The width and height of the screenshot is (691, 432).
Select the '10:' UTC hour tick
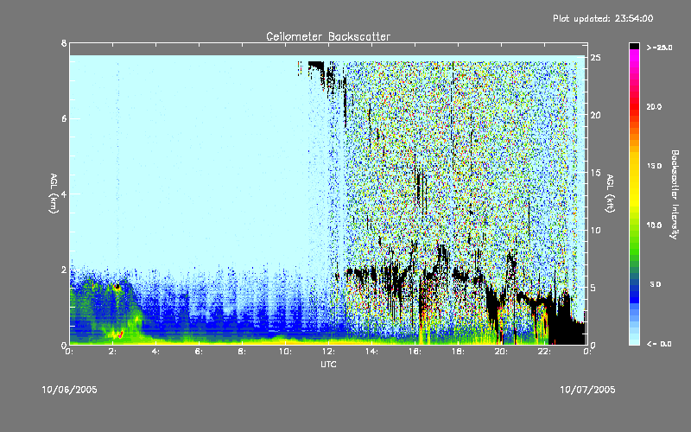(286, 352)
